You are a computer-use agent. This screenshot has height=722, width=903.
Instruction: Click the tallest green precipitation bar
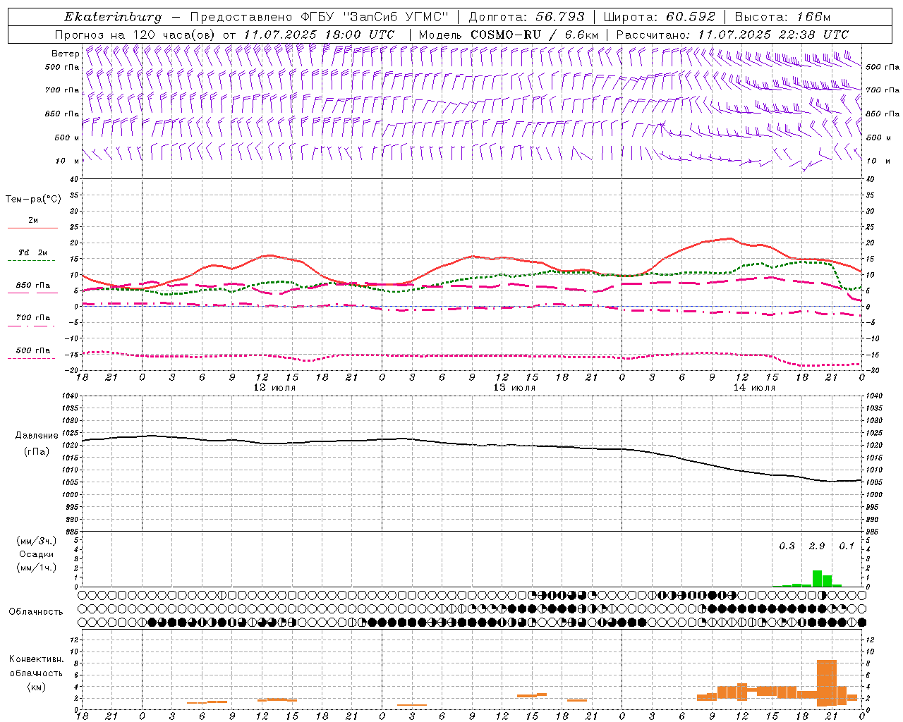pyautogui.click(x=817, y=578)
